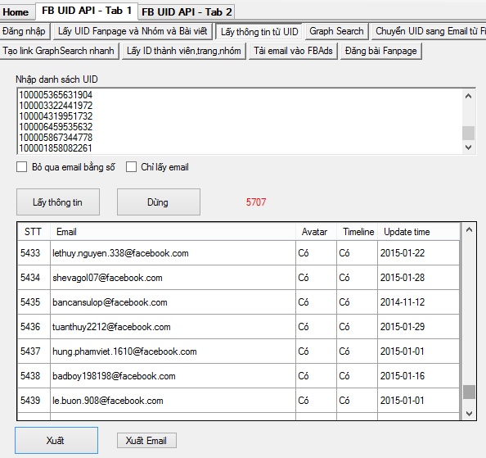486x458 pixels.
Task: Click the Update time column header
Action: tap(418, 232)
